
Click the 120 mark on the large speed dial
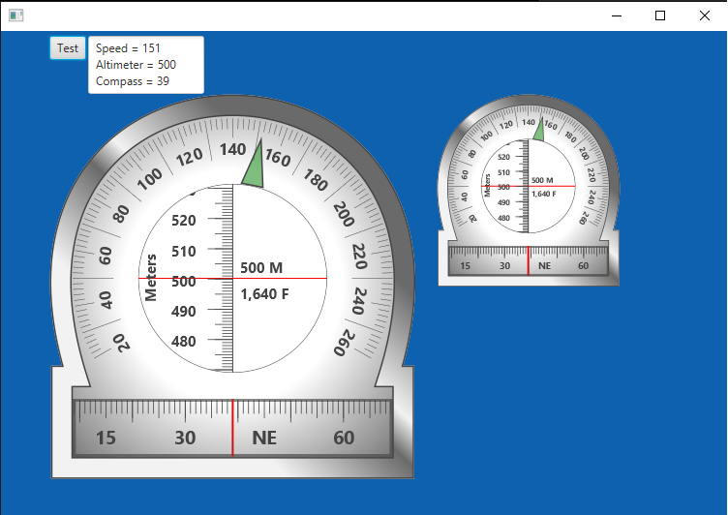pyautogui.click(x=190, y=158)
